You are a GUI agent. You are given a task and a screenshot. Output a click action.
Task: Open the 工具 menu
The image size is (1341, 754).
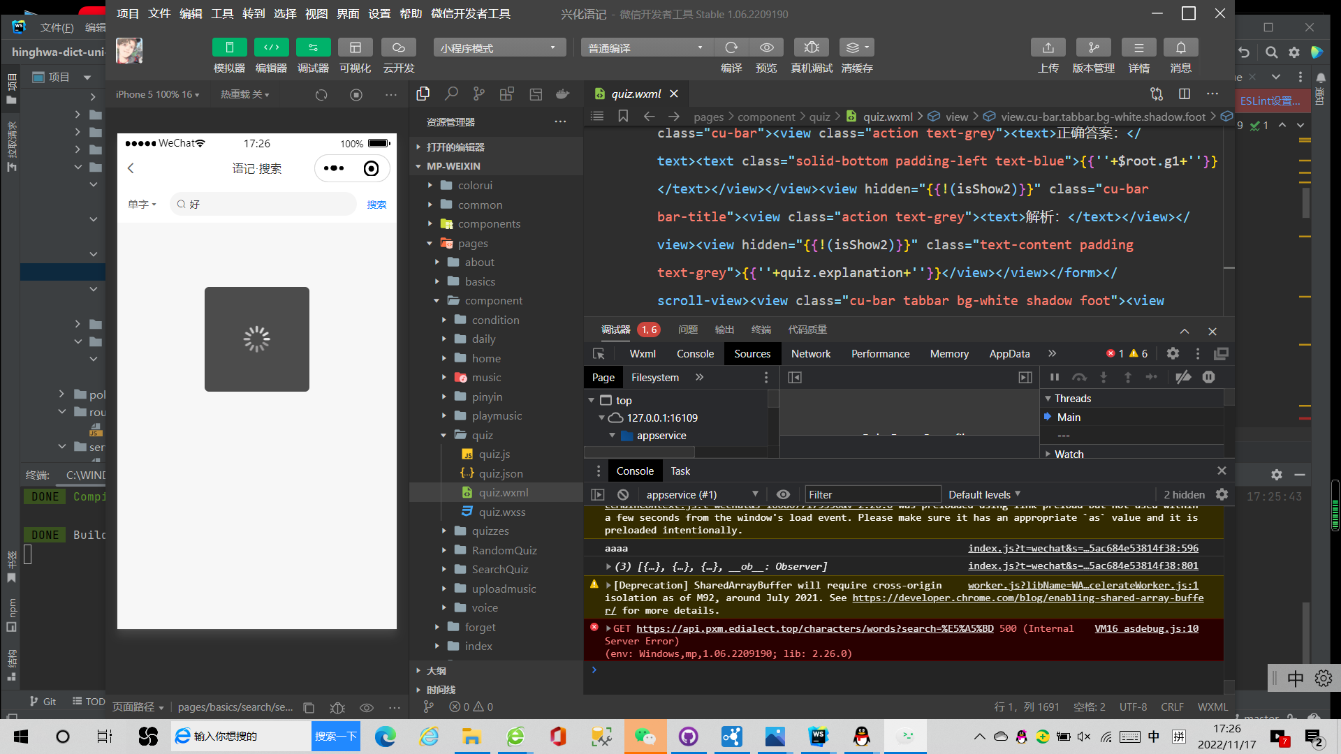point(222,13)
